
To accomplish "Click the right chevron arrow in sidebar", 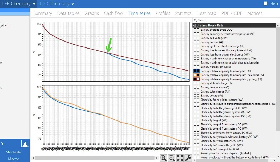I will 2,143.
